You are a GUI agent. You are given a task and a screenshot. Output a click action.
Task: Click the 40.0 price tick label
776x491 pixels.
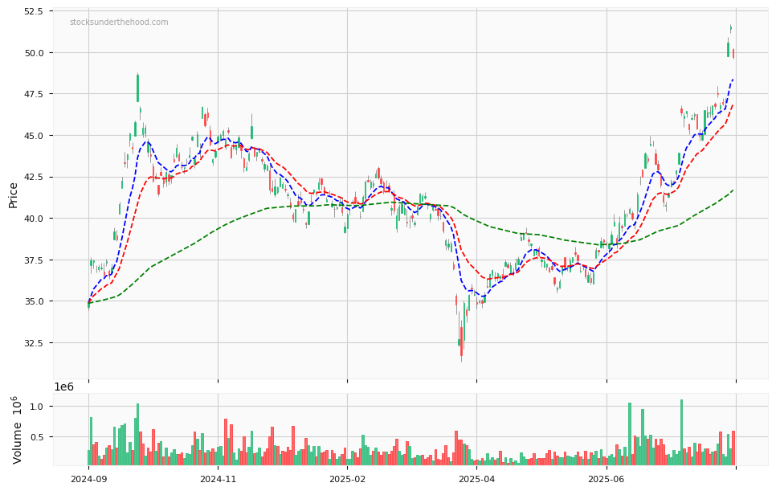[x=33, y=219]
